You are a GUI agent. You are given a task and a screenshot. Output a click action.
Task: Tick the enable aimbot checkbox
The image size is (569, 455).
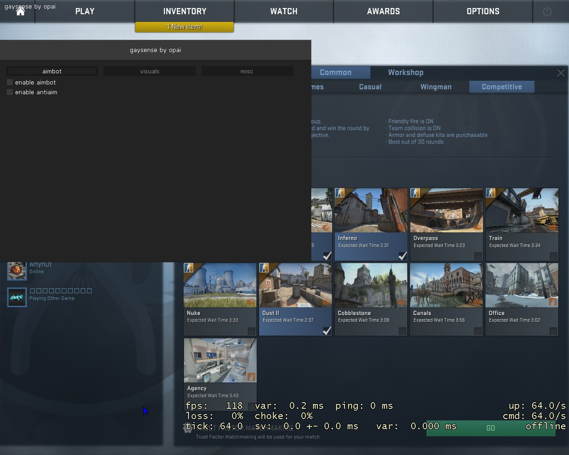click(10, 82)
